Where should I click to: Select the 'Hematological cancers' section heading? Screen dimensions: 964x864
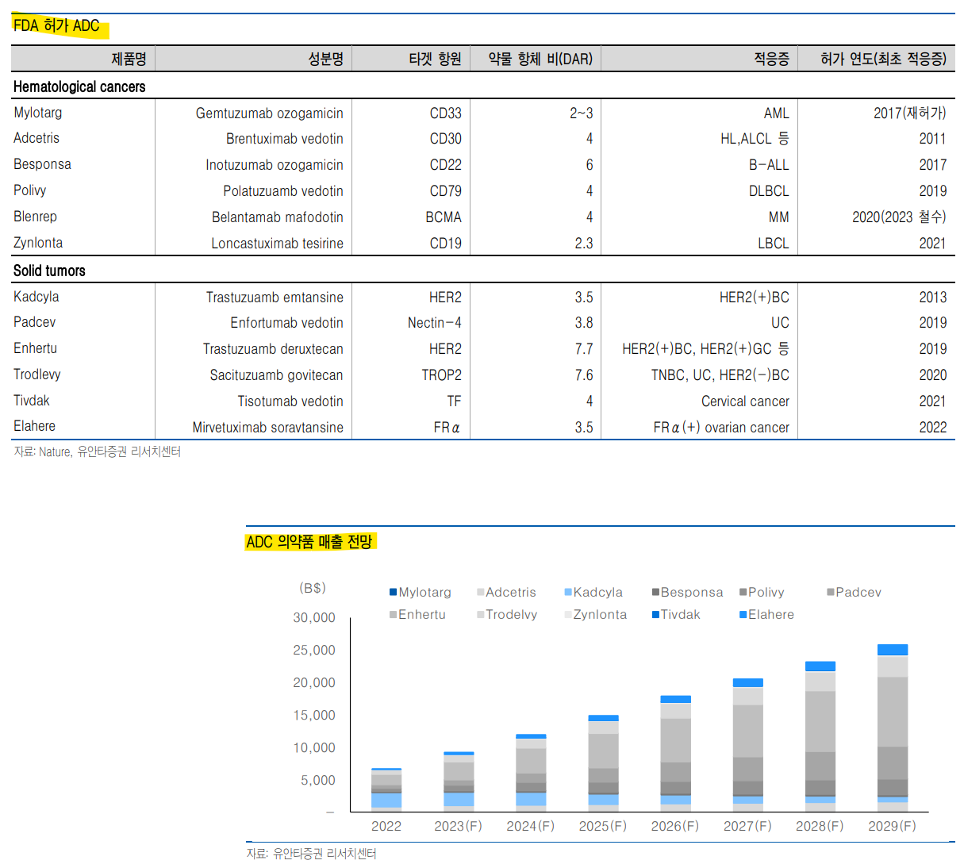click(79, 86)
